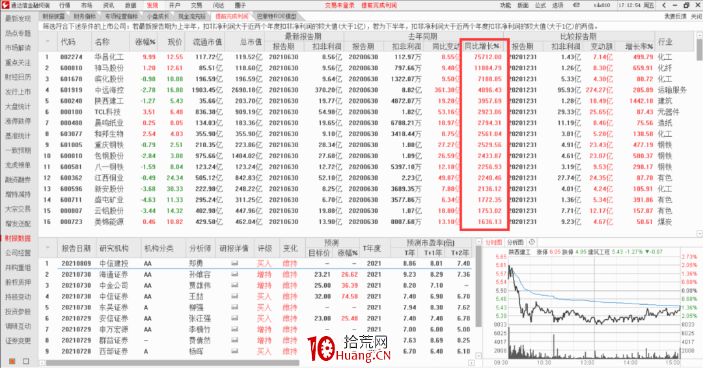
Task: Expand the top table row-number dropdown arrow
Action: 47,42
